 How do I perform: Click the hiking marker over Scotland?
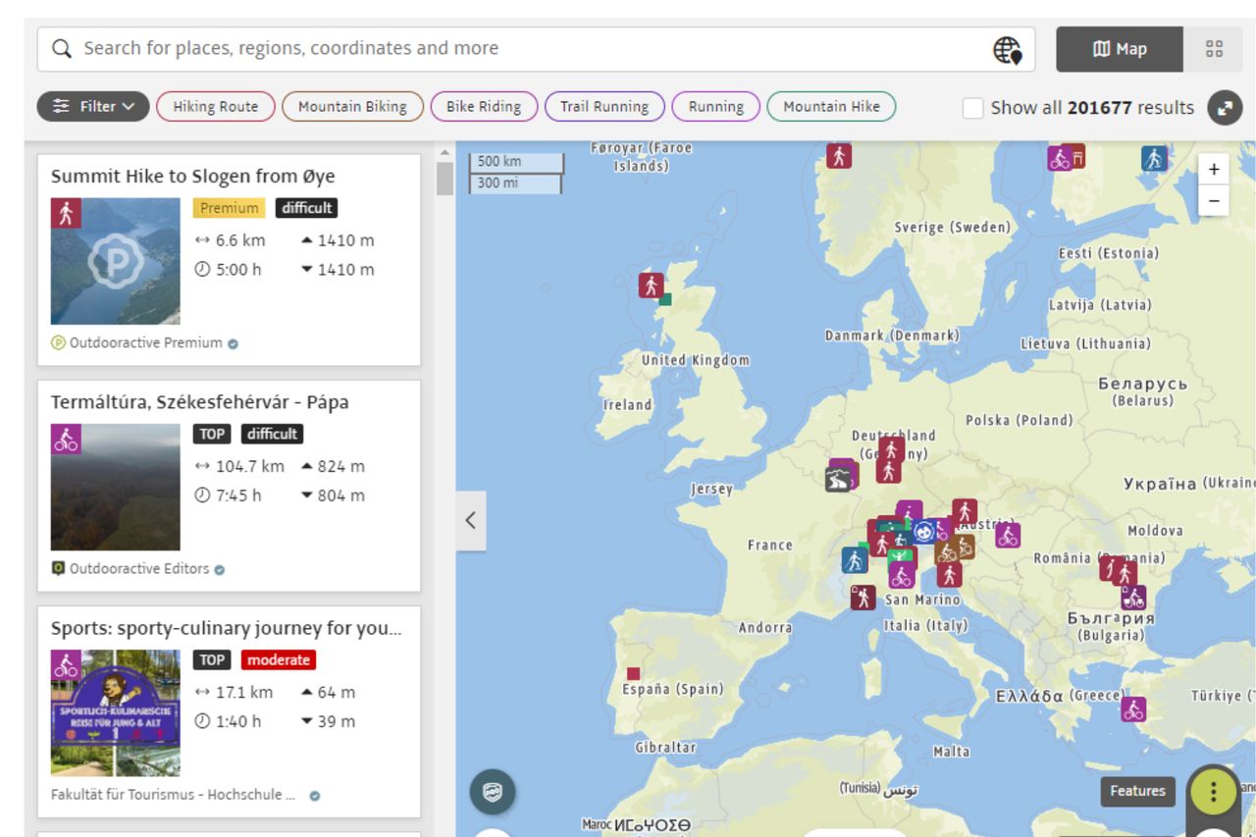click(x=650, y=284)
